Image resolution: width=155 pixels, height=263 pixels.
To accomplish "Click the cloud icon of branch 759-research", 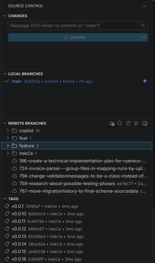I will (14, 183).
